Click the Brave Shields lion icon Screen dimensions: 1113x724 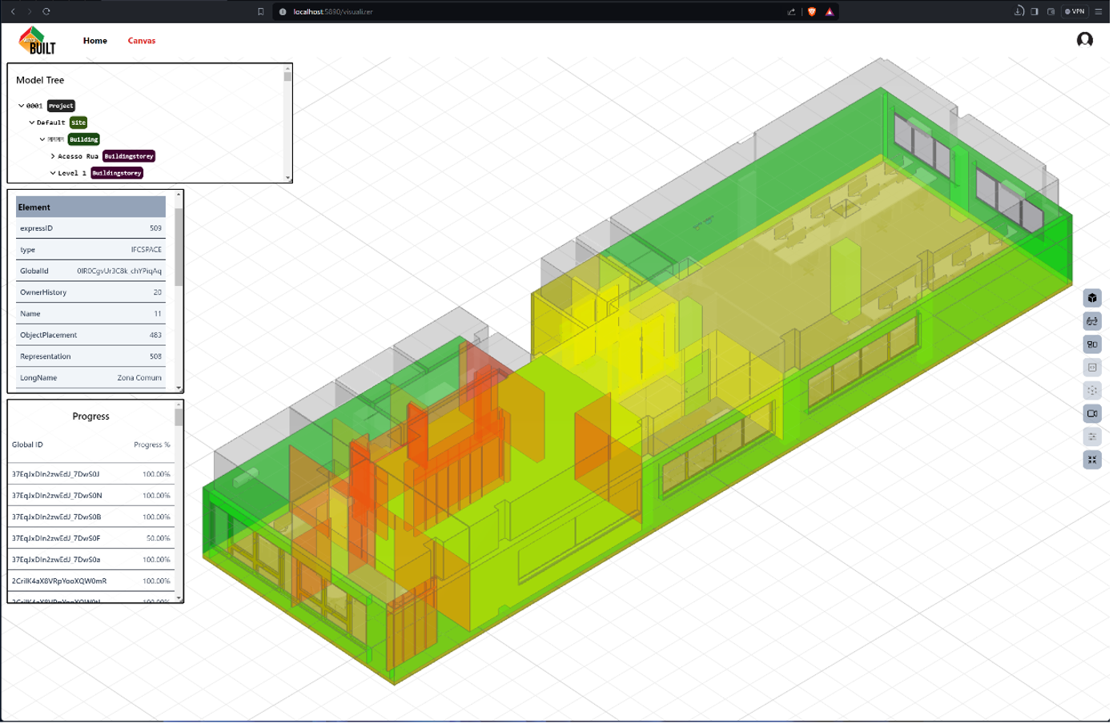(814, 12)
